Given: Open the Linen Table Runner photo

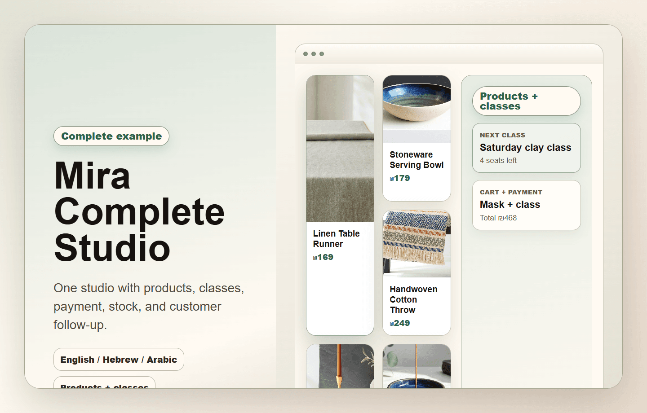Looking at the screenshot, I should [340, 149].
